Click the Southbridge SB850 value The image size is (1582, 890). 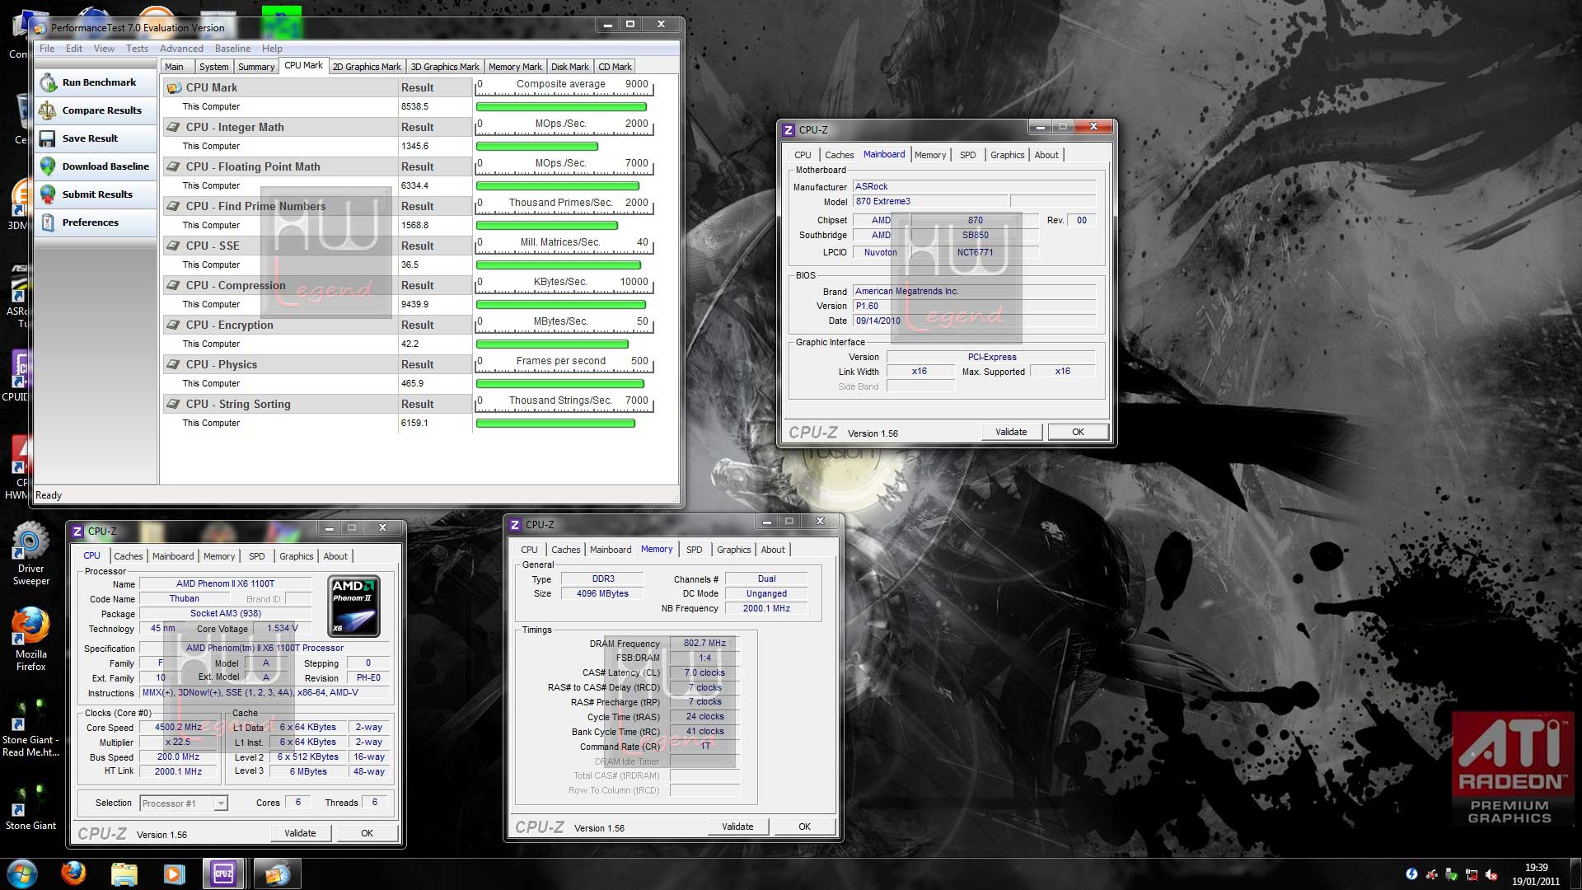pyautogui.click(x=976, y=236)
